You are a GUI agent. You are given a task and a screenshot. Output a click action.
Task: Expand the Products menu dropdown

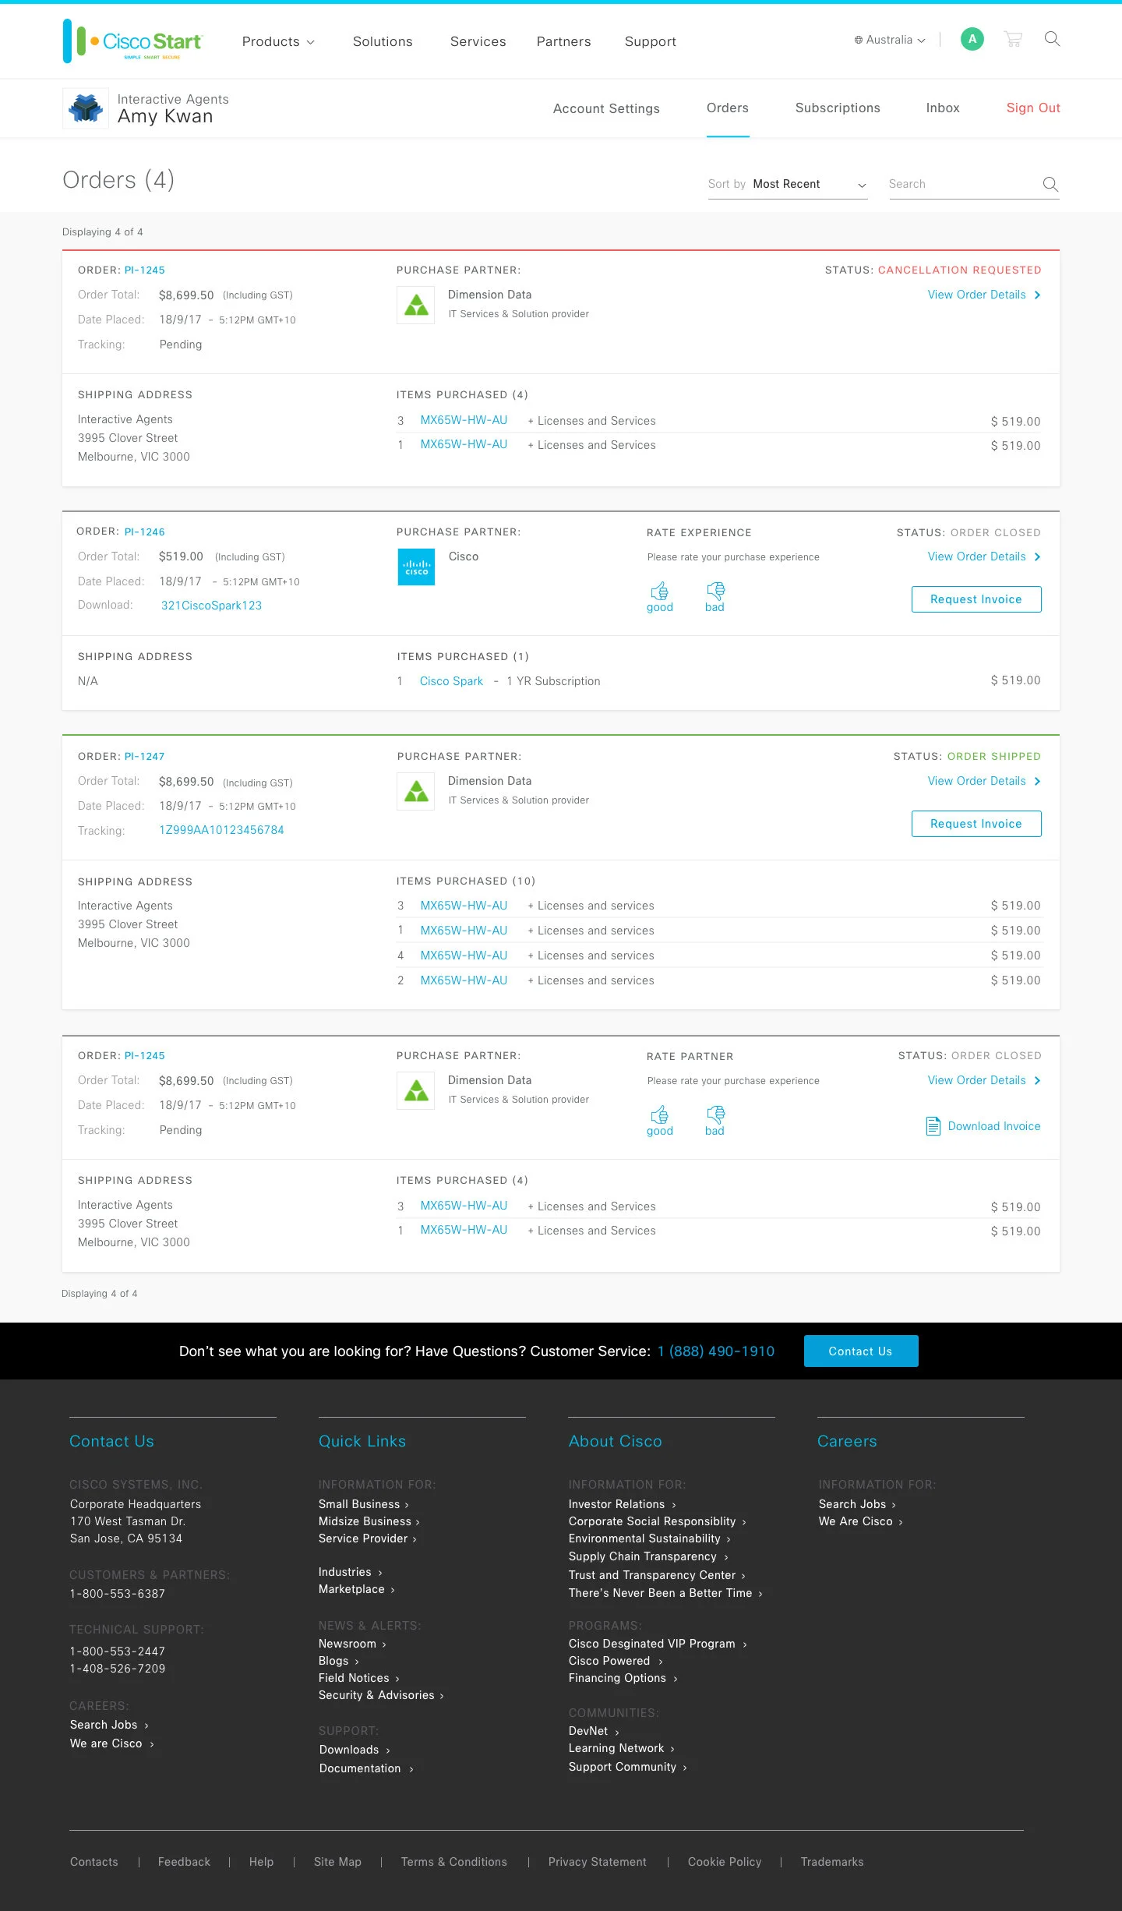click(x=278, y=42)
